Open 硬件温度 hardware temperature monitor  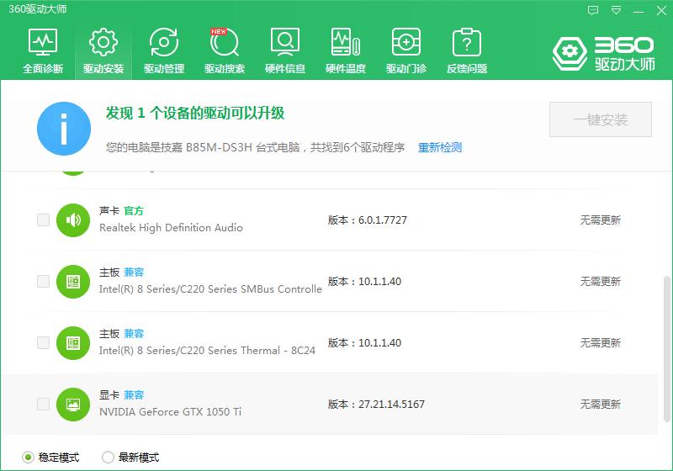click(x=345, y=50)
